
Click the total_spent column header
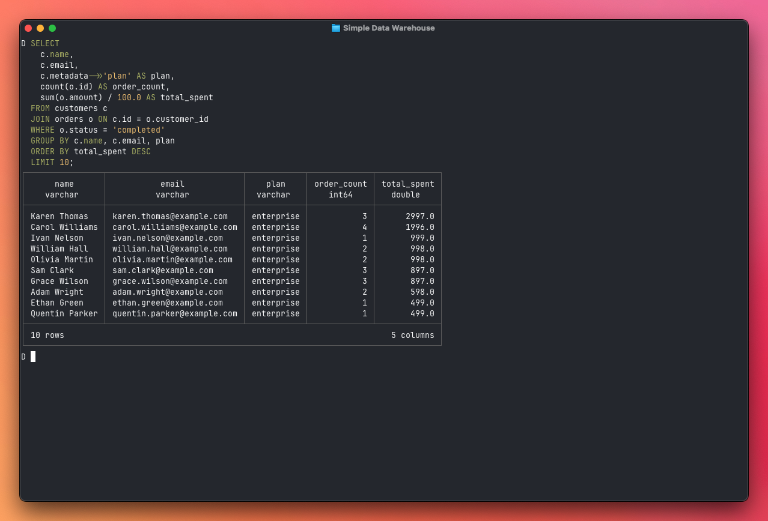click(x=408, y=184)
